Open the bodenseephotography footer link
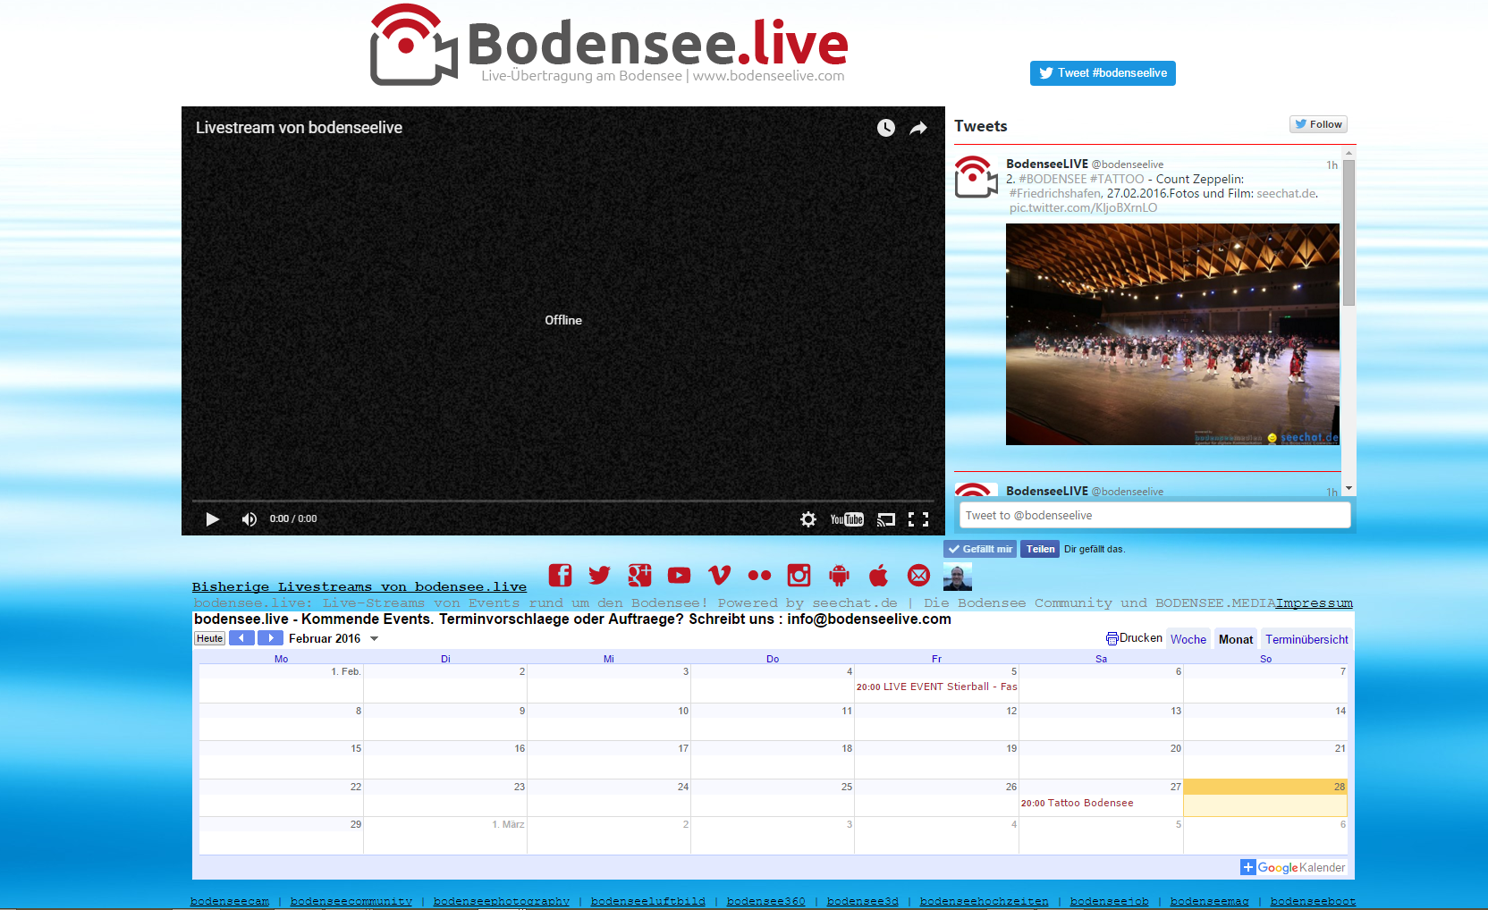This screenshot has height=910, width=1488. pos(502,901)
